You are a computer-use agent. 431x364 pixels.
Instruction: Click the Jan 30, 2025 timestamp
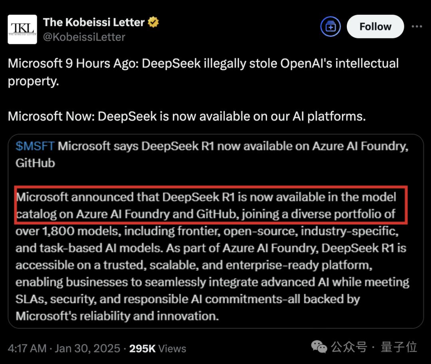(x=76, y=348)
